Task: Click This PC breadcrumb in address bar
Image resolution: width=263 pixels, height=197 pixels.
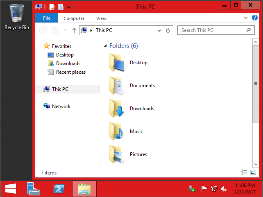Action: coord(104,30)
